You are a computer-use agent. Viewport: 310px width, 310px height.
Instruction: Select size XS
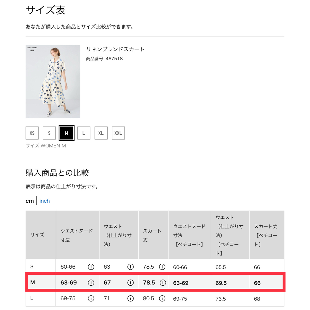32,133
